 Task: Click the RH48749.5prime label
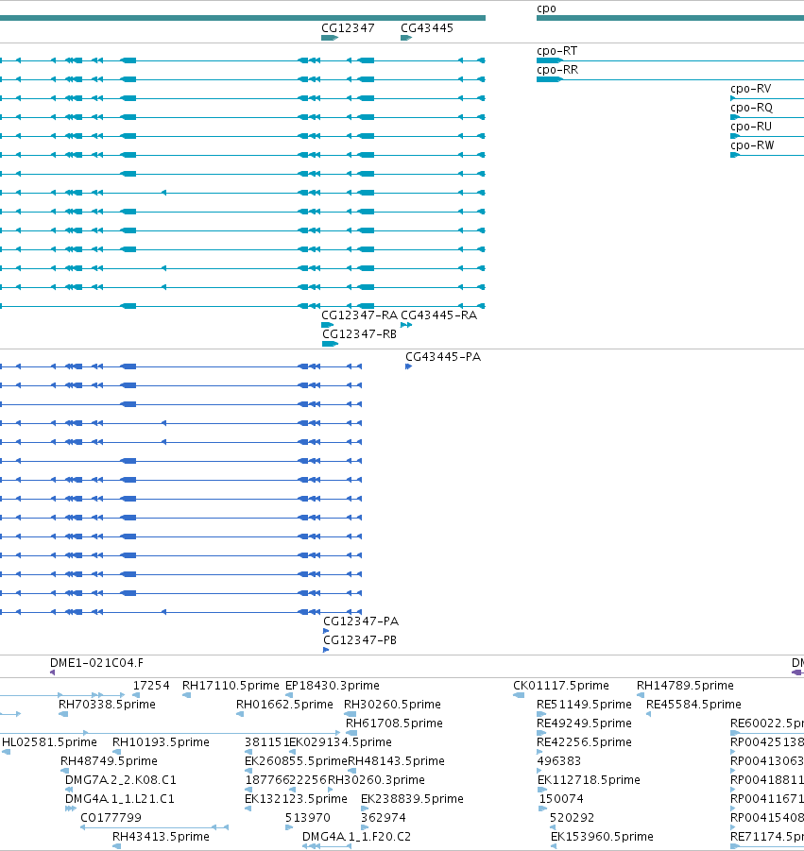(x=109, y=761)
